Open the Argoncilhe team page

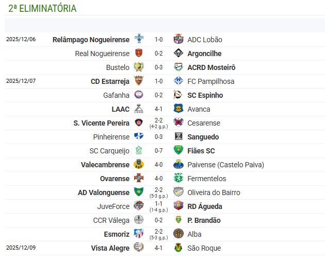click(x=204, y=54)
